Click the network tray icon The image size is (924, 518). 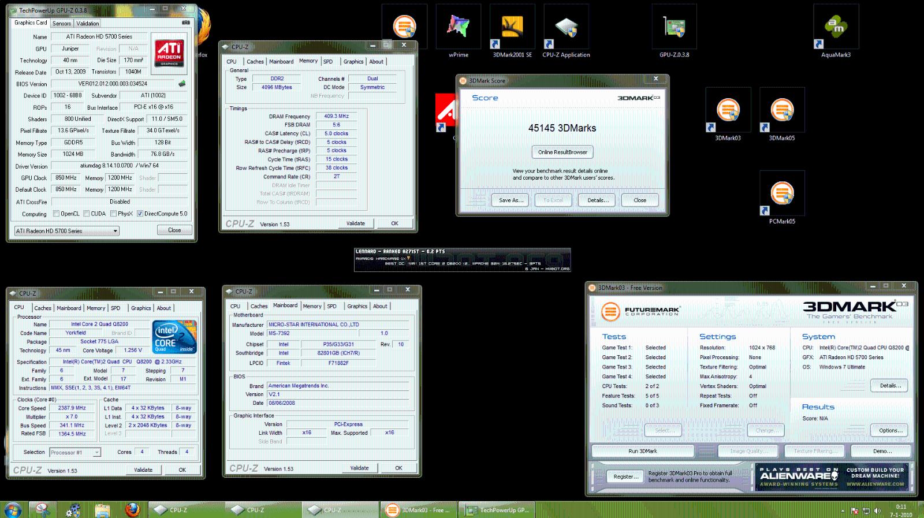tap(866, 511)
